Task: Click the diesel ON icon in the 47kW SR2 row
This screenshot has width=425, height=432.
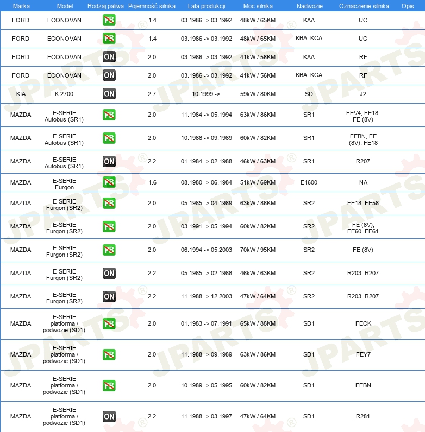Action: (109, 297)
